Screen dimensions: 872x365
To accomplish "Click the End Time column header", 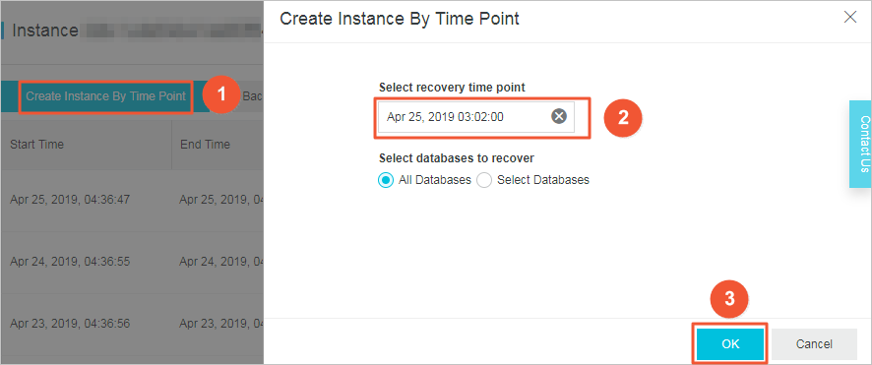I will [206, 145].
